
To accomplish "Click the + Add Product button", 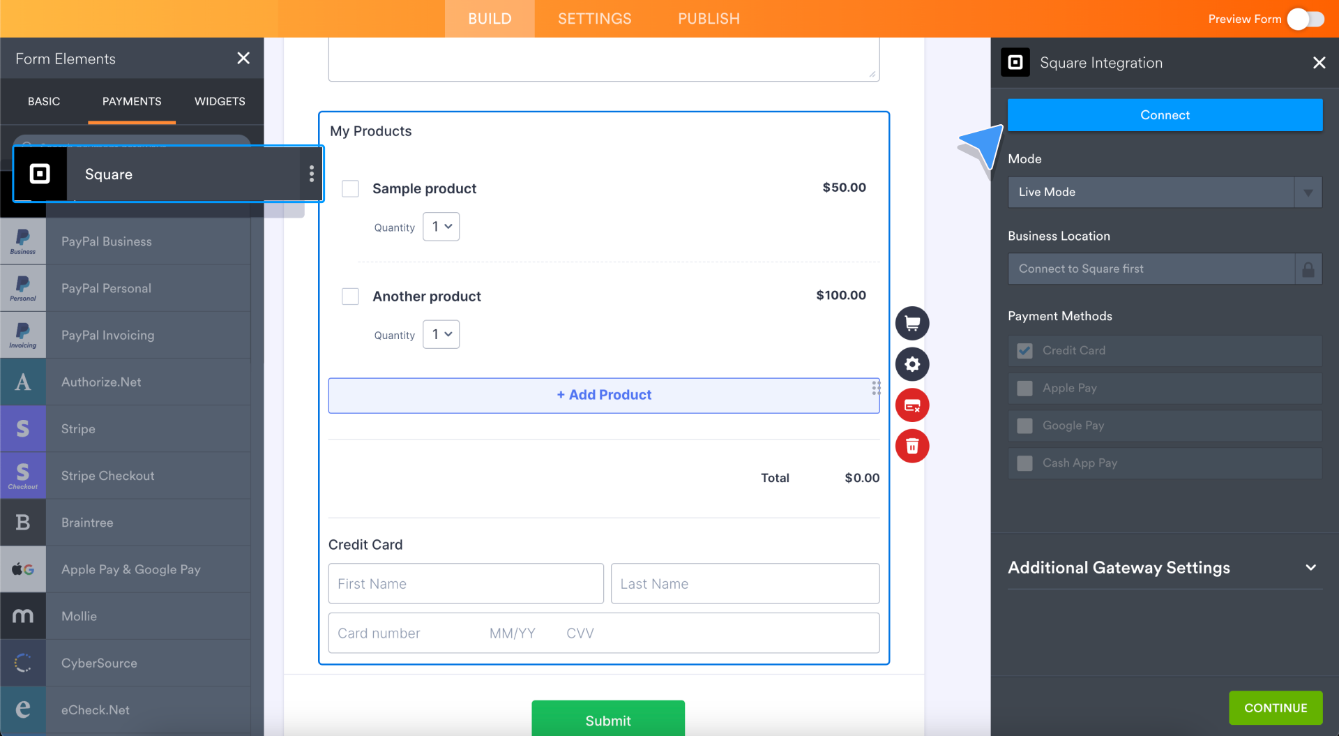I will [x=604, y=396].
